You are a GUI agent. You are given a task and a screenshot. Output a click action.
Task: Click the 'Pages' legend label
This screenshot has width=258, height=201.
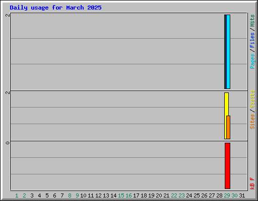click(252, 61)
